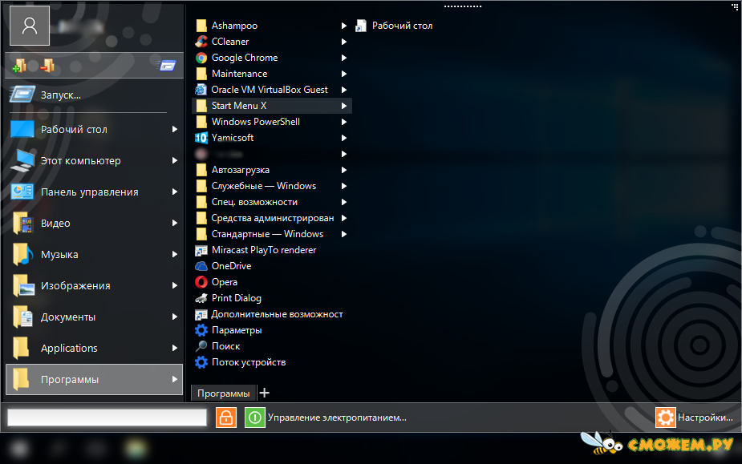This screenshot has width=742, height=464.
Task: Click the Print Dialog printer icon
Action: coord(201,298)
